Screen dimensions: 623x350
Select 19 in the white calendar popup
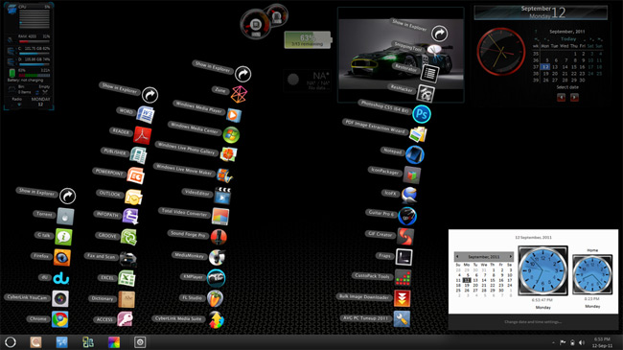point(467,285)
